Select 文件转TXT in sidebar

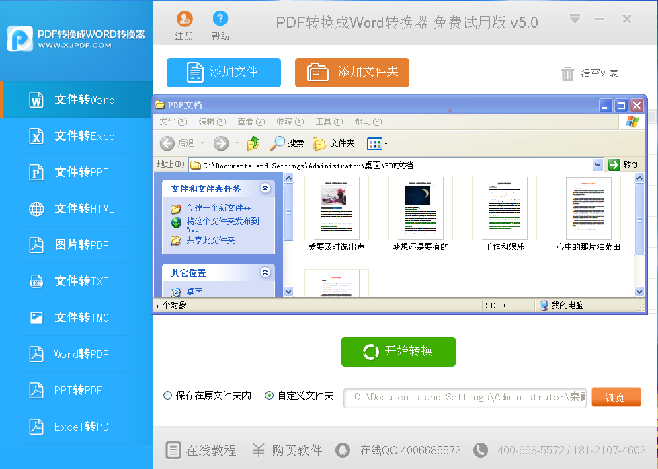pyautogui.click(x=77, y=281)
